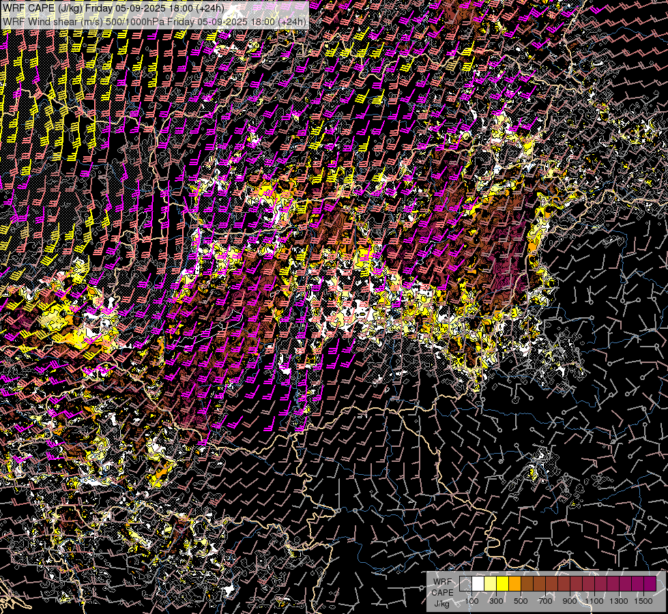The height and width of the screenshot is (614, 668).
Task: Click the 700 legend value label
Action: click(545, 601)
